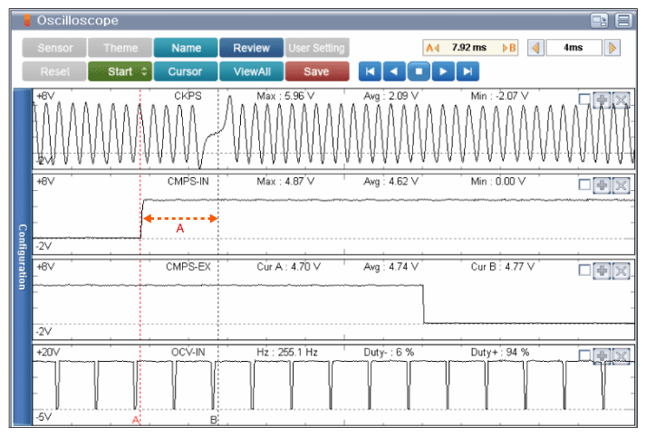Click the Min : 0.00 V reading
The width and height of the screenshot is (646, 436).
pyautogui.click(x=498, y=182)
